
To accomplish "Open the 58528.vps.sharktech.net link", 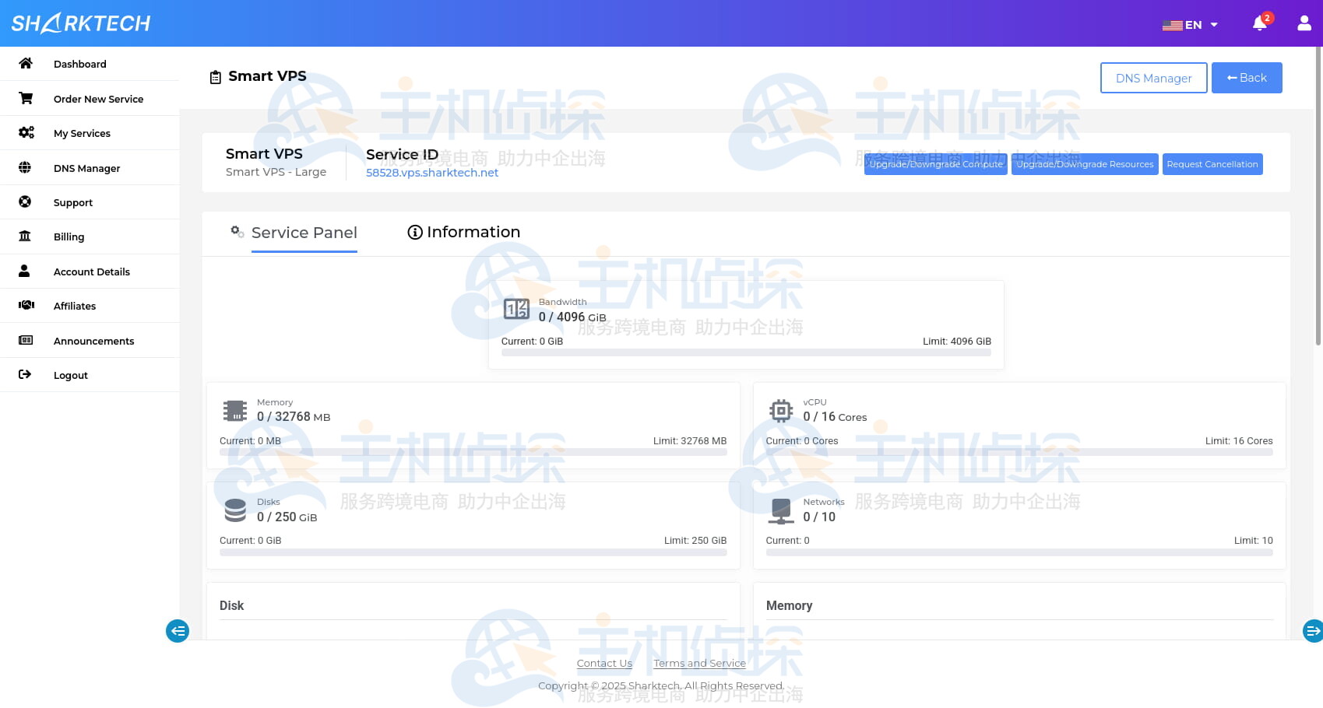I will click(x=432, y=173).
